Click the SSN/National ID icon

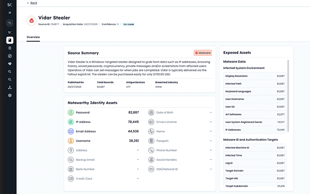click(x=151, y=169)
